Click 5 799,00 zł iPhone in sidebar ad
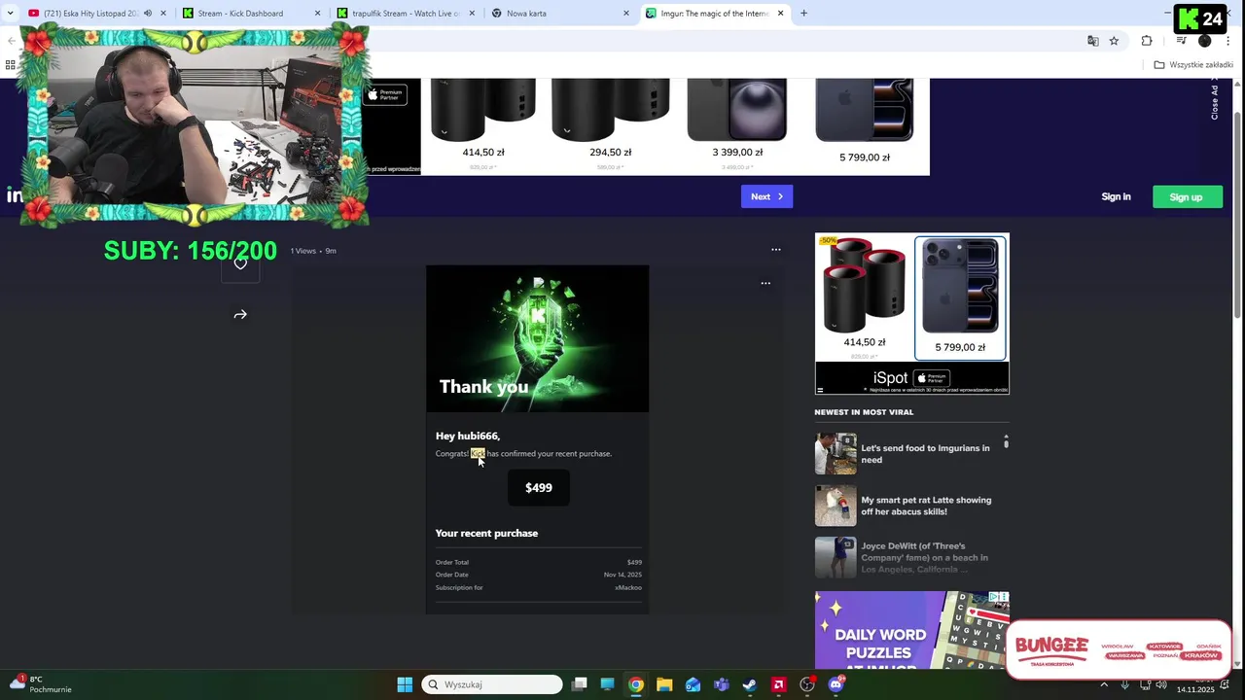The height and width of the screenshot is (700, 1245). pyautogui.click(x=961, y=297)
